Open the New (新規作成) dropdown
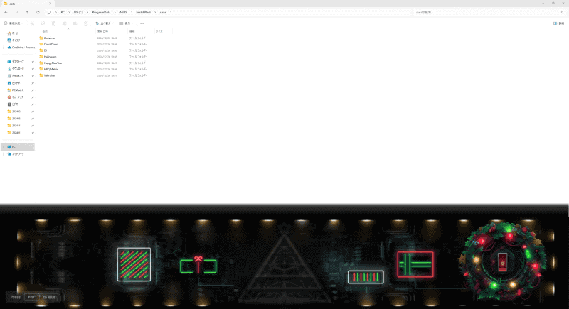 (14, 23)
